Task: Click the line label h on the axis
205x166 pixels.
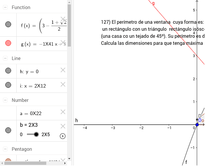Action: 76,120
